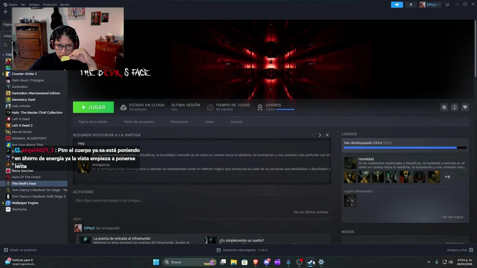
Task: Click the locked achievement thumbnail
Action: (350, 201)
